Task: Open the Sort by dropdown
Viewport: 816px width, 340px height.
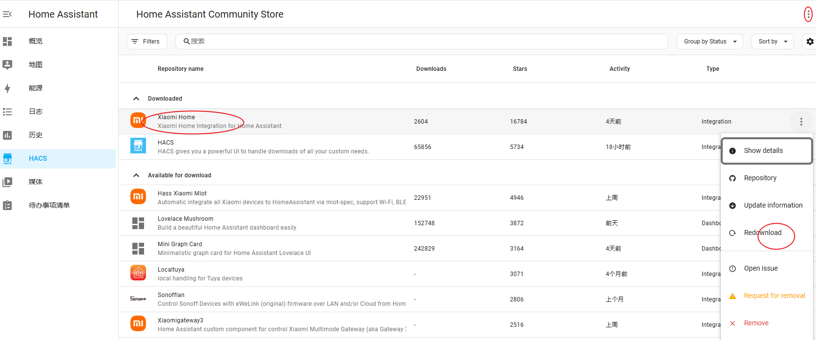Action: (773, 42)
